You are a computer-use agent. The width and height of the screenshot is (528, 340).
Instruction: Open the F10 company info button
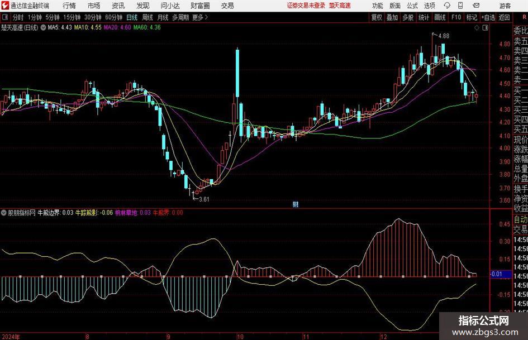pos(456,17)
